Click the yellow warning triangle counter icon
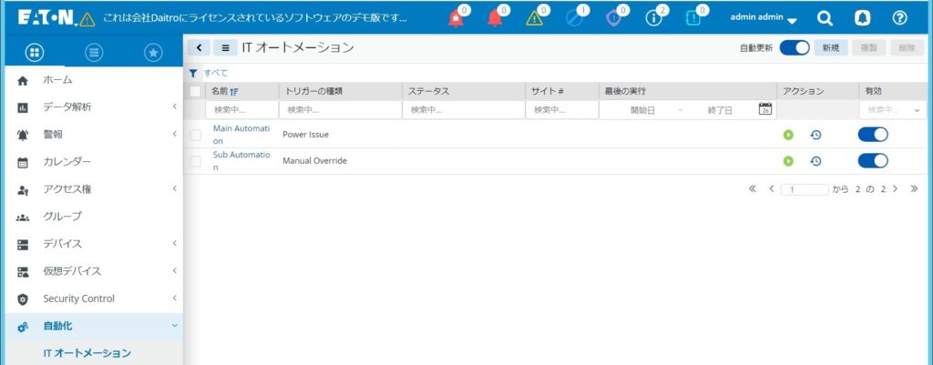 coord(538,19)
